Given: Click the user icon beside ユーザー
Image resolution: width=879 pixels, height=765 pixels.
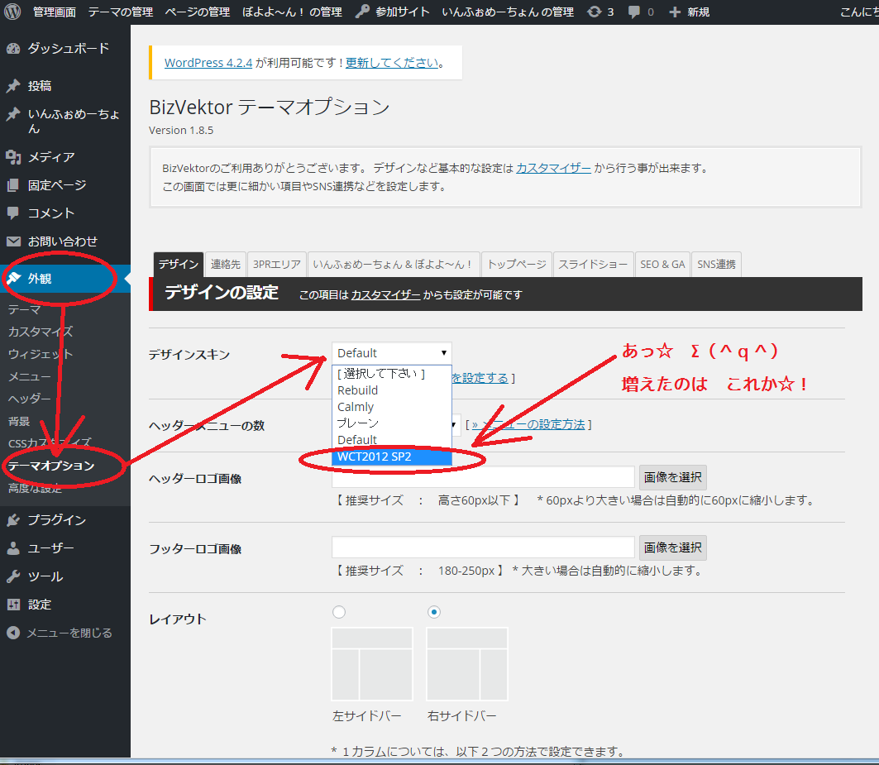Looking at the screenshot, I should 13,548.
